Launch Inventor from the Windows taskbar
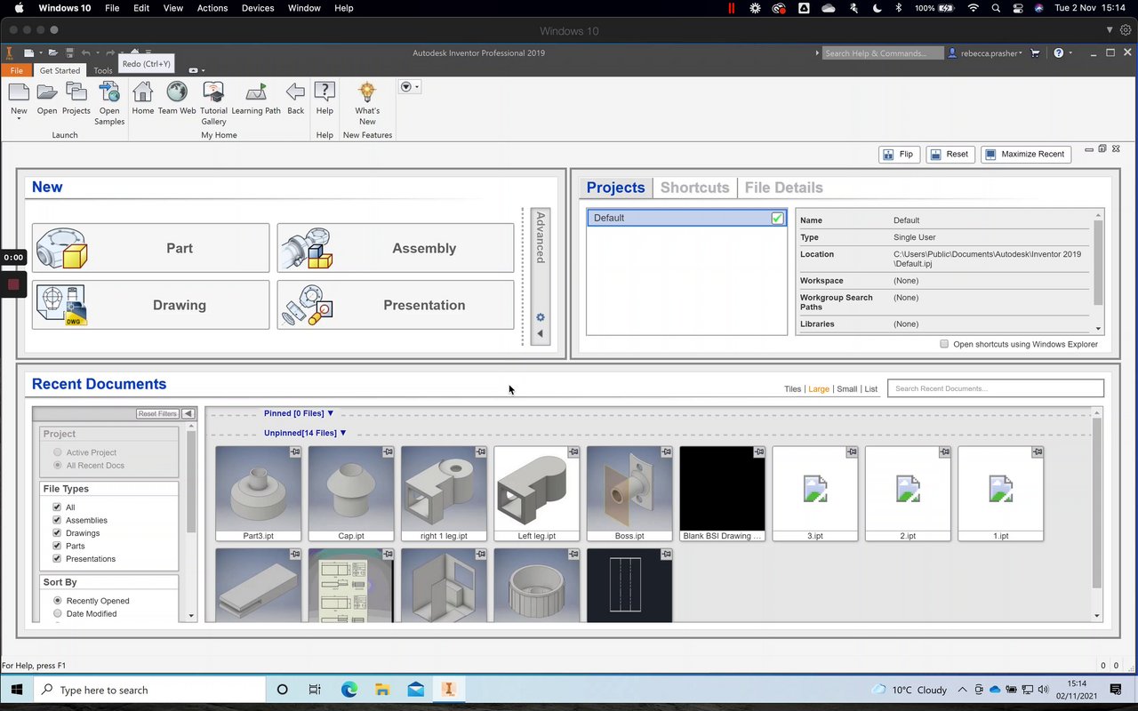The height and width of the screenshot is (711, 1138). (x=449, y=690)
